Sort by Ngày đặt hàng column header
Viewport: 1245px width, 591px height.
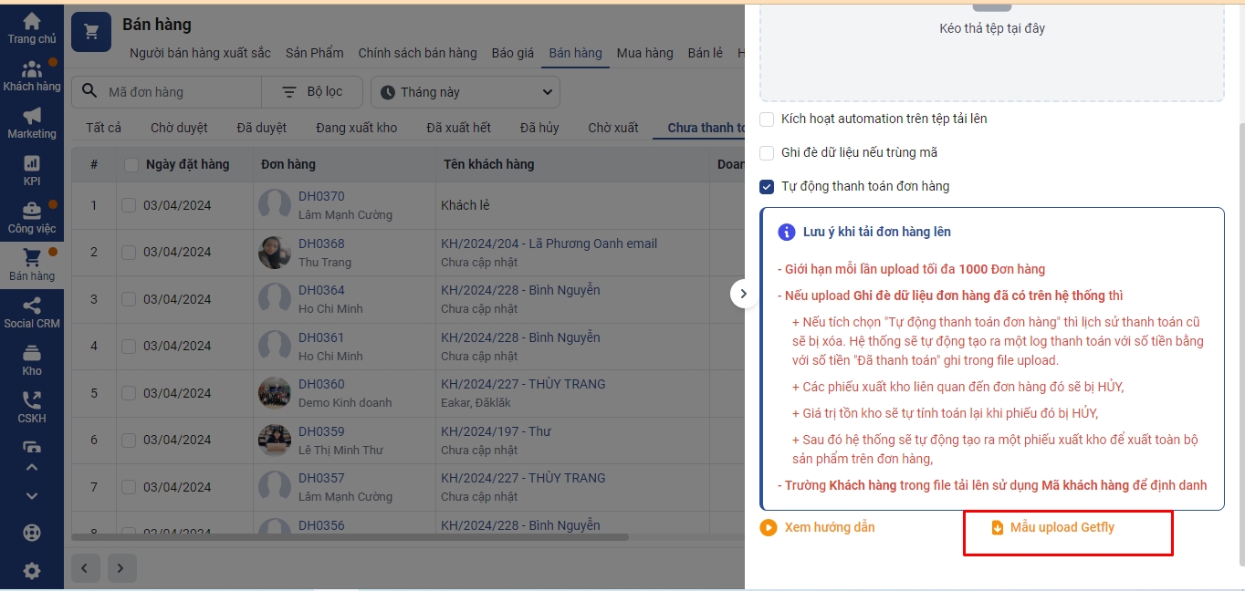tap(187, 165)
